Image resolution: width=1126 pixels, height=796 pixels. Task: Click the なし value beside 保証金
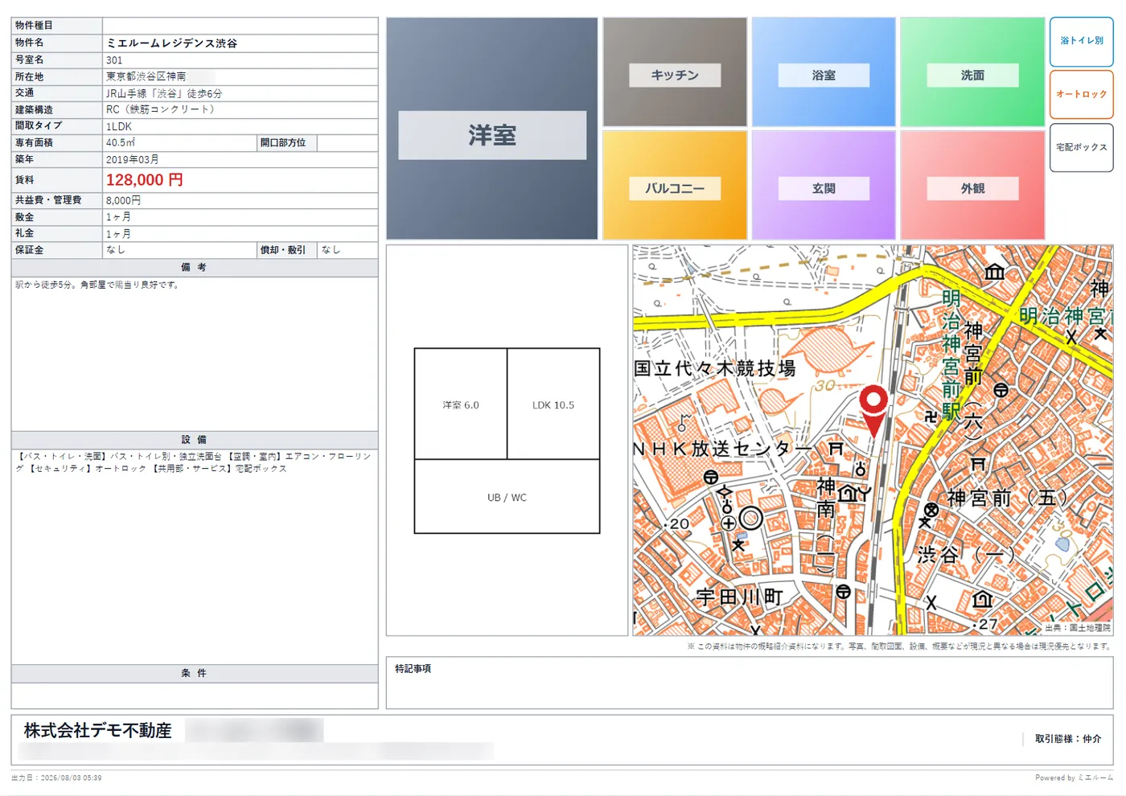pos(116,250)
